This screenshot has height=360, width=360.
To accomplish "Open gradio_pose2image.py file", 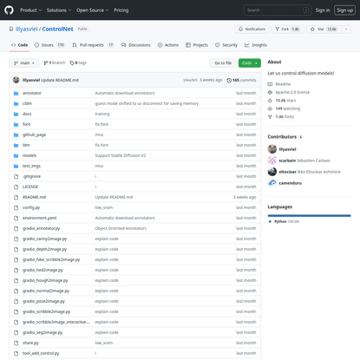I will pos(43,301).
